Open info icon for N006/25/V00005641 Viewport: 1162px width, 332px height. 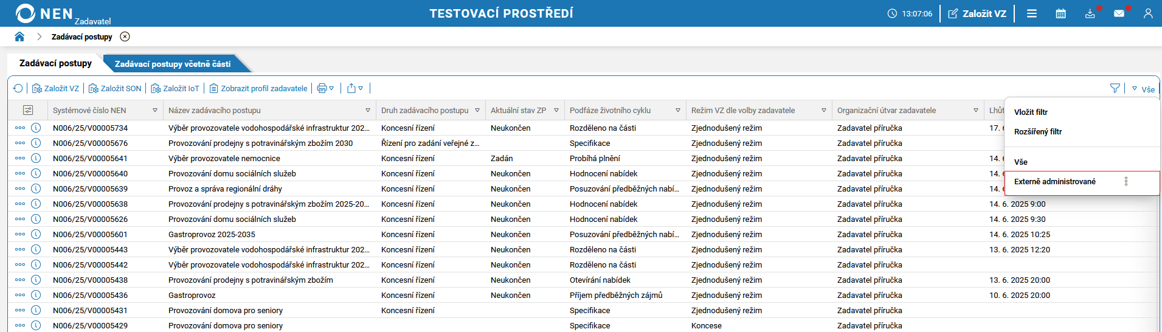(36, 158)
